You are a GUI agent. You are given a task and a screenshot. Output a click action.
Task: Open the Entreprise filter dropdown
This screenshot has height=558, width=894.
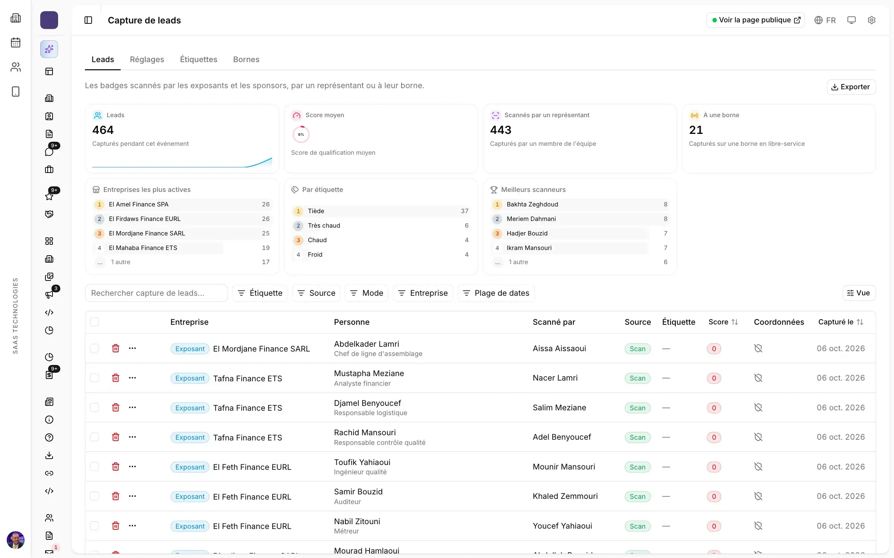point(423,293)
